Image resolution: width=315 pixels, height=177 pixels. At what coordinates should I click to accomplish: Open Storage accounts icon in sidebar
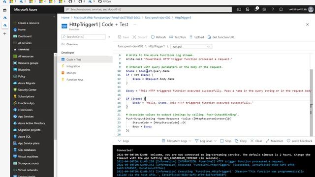(x=15, y=163)
